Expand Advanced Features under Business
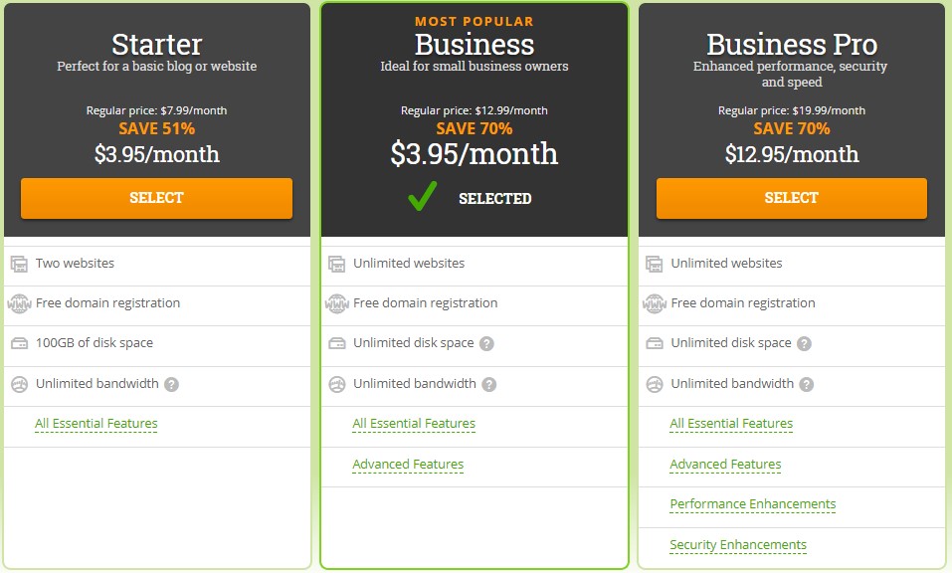Viewport: 952px width, 573px height. coord(408,465)
